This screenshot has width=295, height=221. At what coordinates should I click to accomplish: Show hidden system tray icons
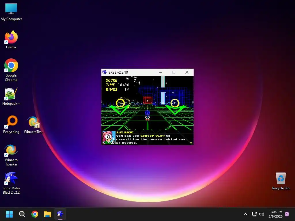coord(245,214)
